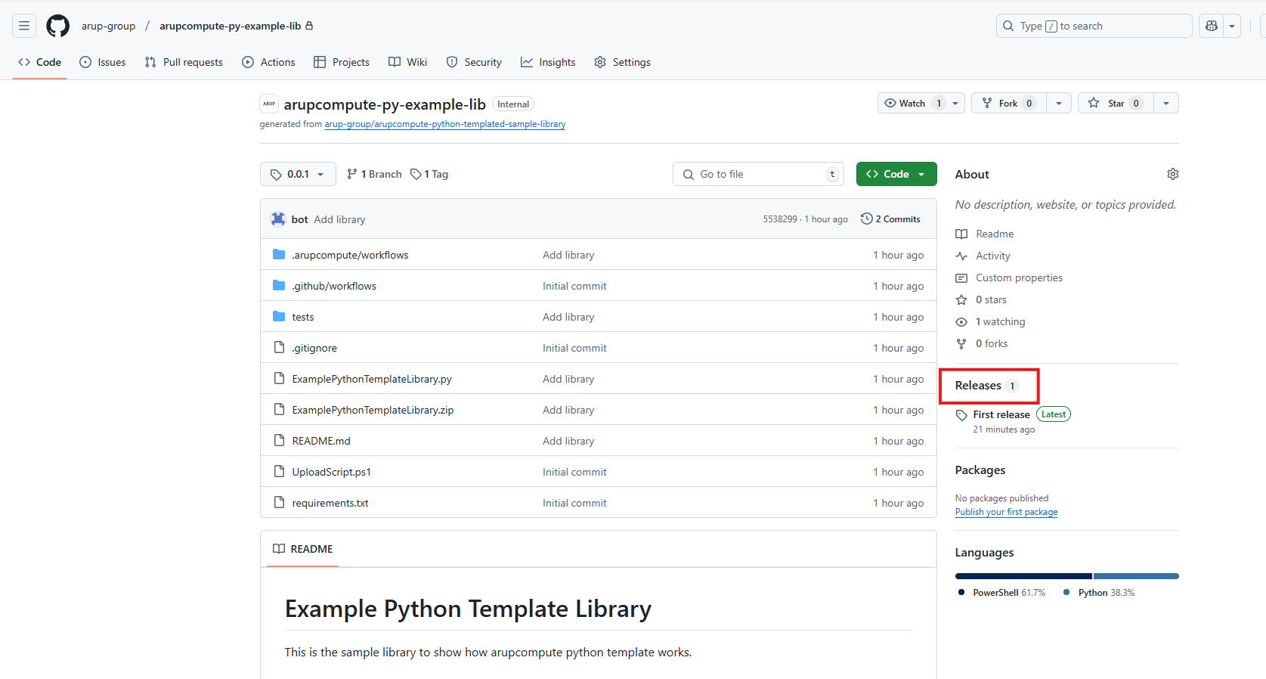
Task: Open the green Code dropdown button
Action: (x=896, y=174)
